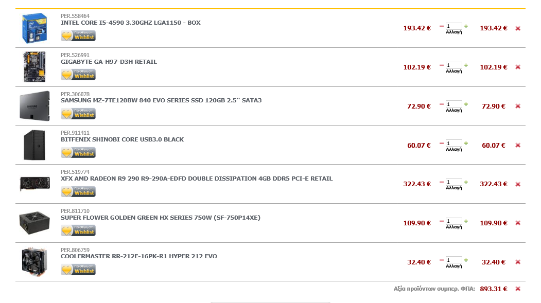Add Coolermaster Hyper 212 EVO to Wishlist
Image resolution: width=541 pixels, height=303 pixels.
tap(78, 270)
